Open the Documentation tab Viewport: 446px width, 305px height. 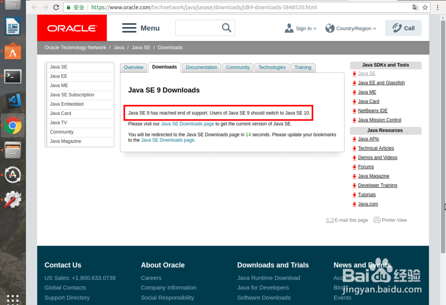[x=202, y=67]
